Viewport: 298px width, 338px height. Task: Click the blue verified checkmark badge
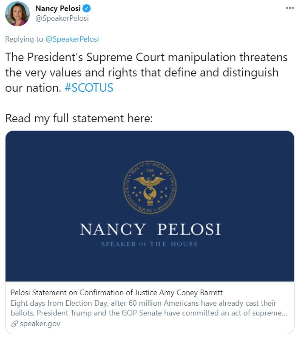87,8
